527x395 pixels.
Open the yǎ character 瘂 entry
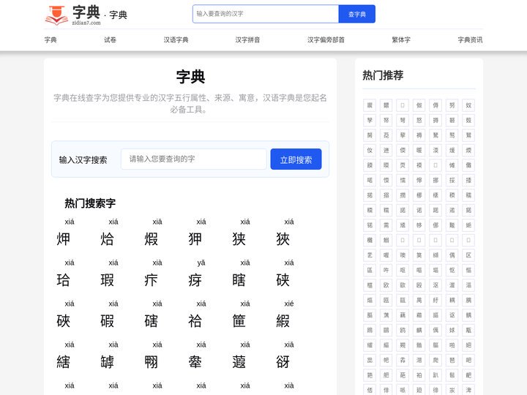[x=195, y=279]
